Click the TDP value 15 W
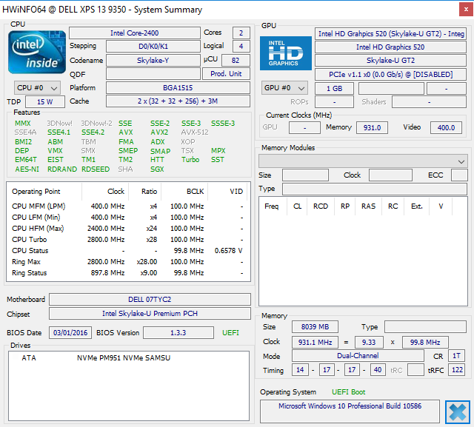This screenshot has width=474, height=427. pos(45,102)
